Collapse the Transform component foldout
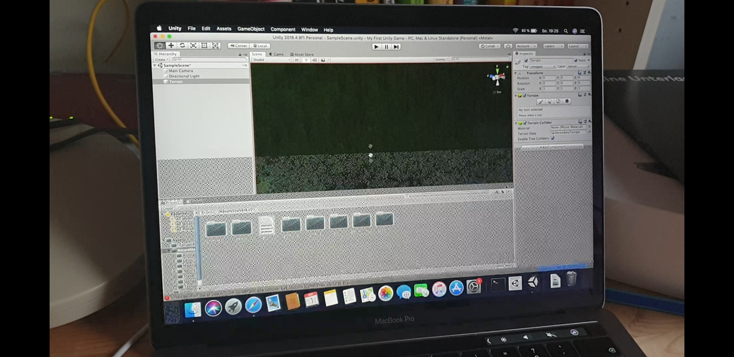The image size is (734, 357). (x=516, y=73)
